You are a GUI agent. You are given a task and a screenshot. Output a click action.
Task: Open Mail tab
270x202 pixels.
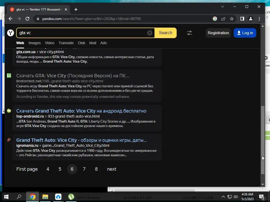(93, 43)
